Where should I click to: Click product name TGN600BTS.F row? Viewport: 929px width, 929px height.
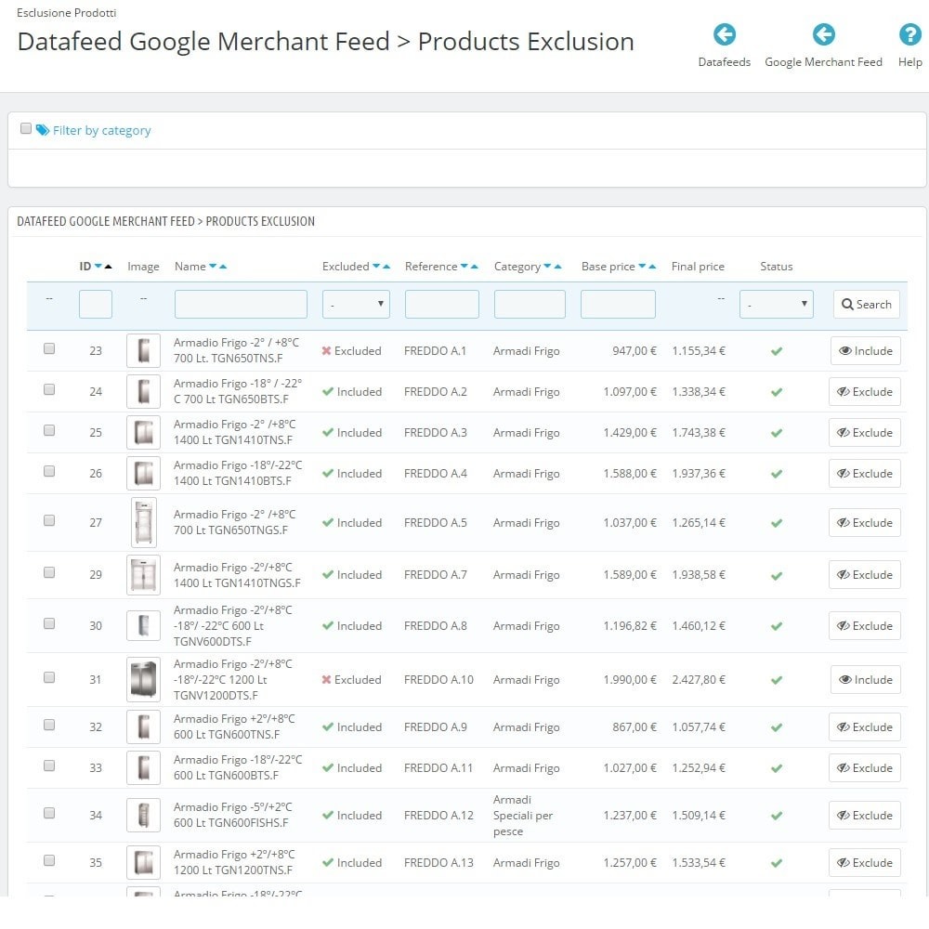(x=238, y=767)
